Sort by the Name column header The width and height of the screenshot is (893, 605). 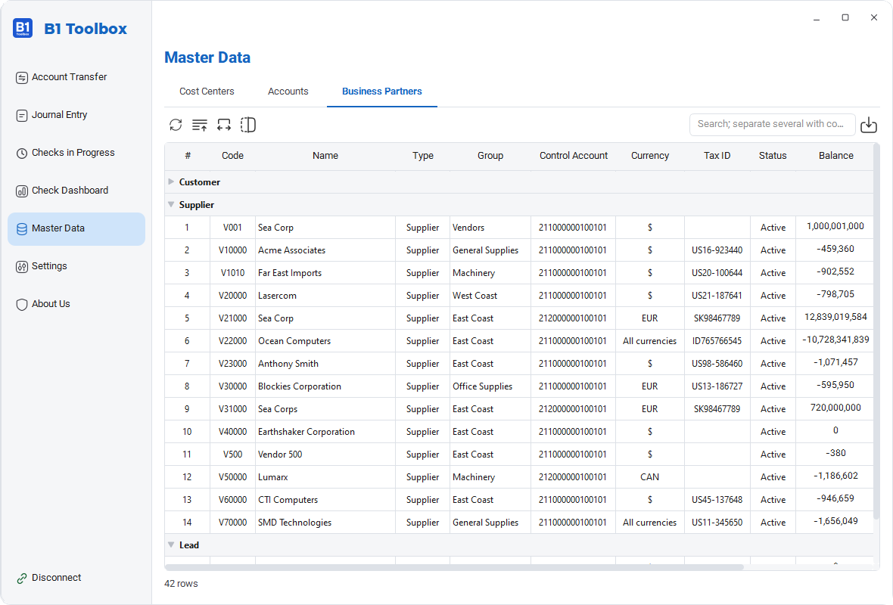[x=325, y=155]
